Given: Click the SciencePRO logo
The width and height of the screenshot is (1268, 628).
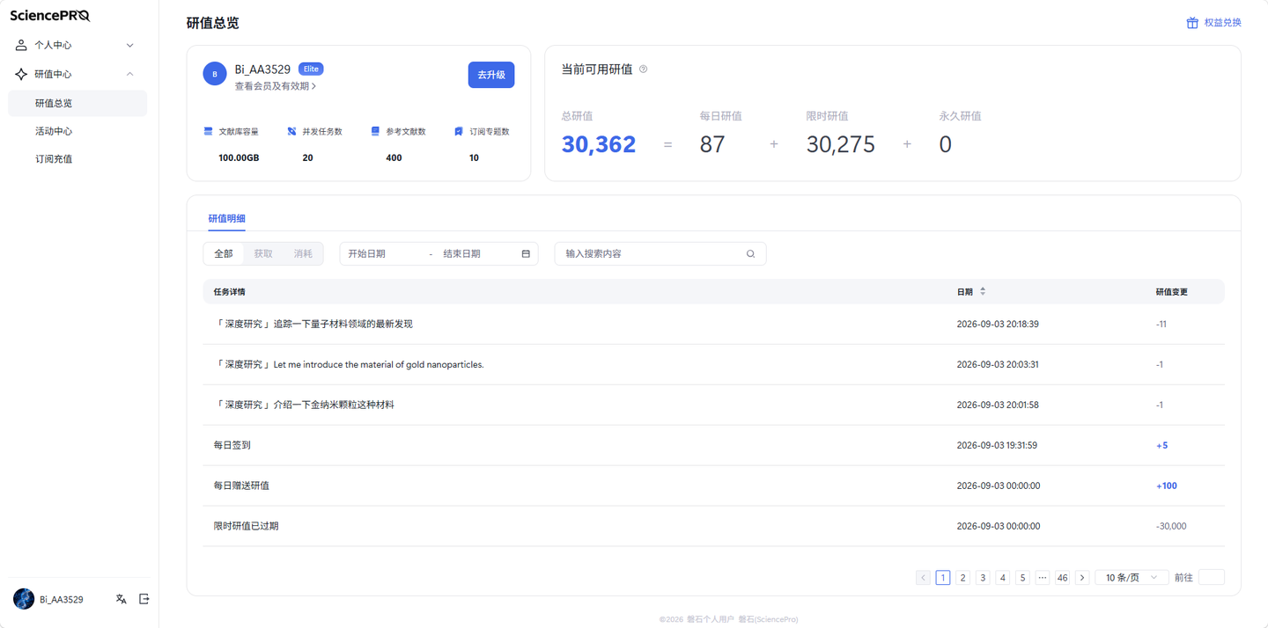Looking at the screenshot, I should point(50,15).
